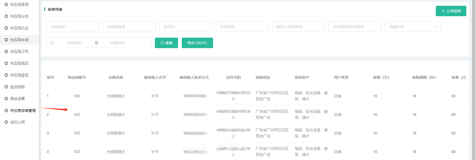Viewport: 476px width, 160px height.
Task: Navigate to 供应商提现
Action: 19,75
